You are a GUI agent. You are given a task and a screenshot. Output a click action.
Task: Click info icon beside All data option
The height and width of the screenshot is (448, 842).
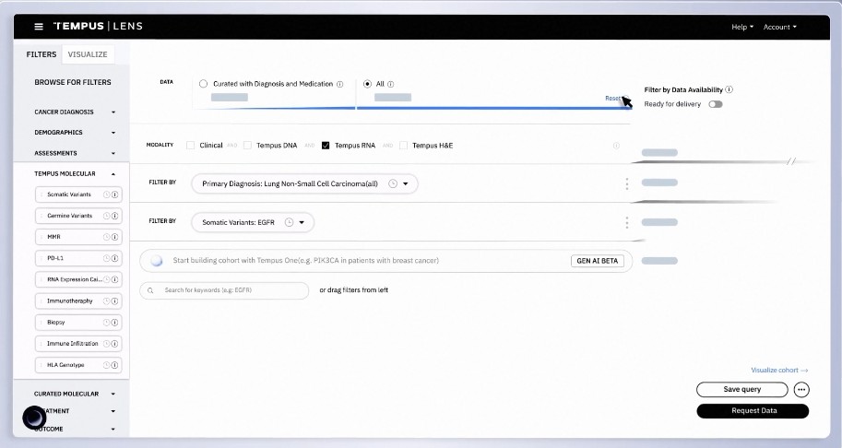[390, 84]
